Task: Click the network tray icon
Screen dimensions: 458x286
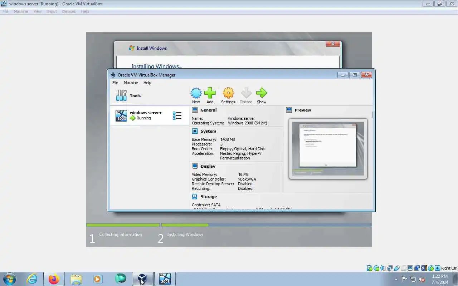Action: pyautogui.click(x=413, y=279)
